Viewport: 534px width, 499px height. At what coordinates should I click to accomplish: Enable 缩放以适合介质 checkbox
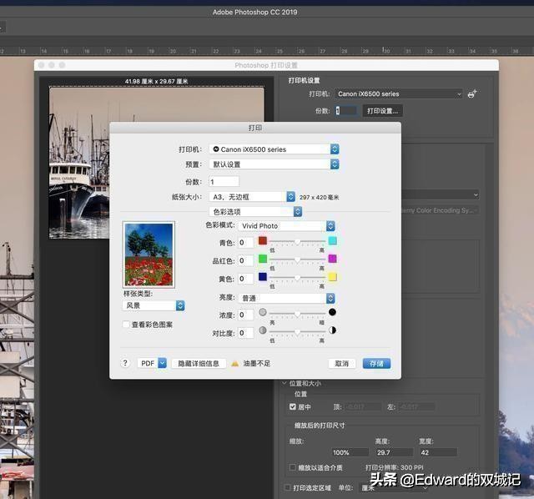pos(293,467)
